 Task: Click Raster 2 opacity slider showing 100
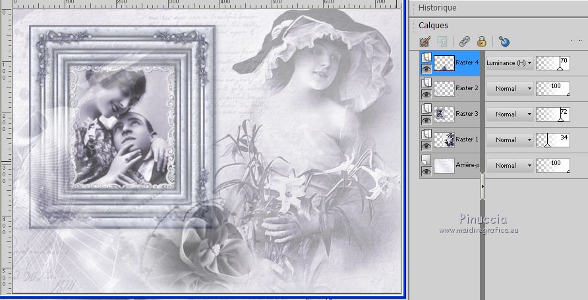[x=553, y=89]
